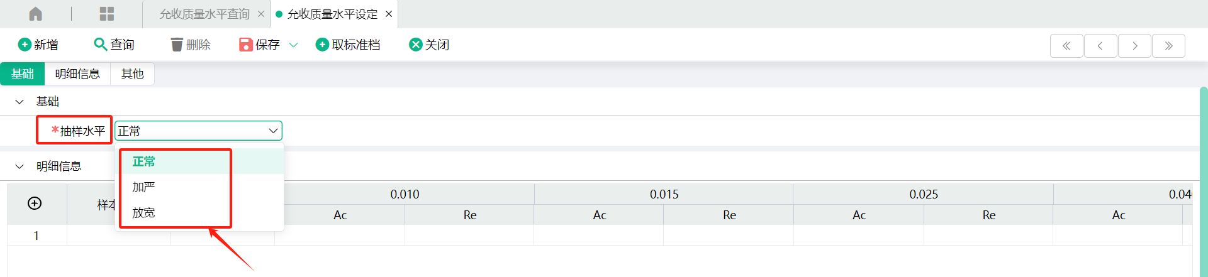Click the 新增 add button
The image size is (1208, 277).
(38, 45)
